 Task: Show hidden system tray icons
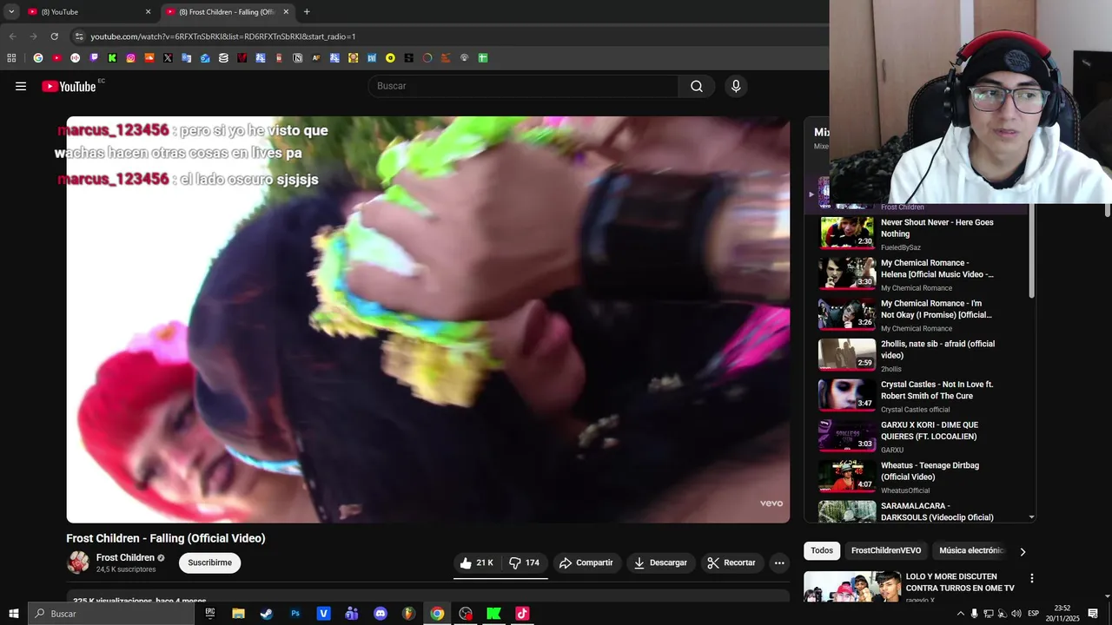click(x=960, y=614)
